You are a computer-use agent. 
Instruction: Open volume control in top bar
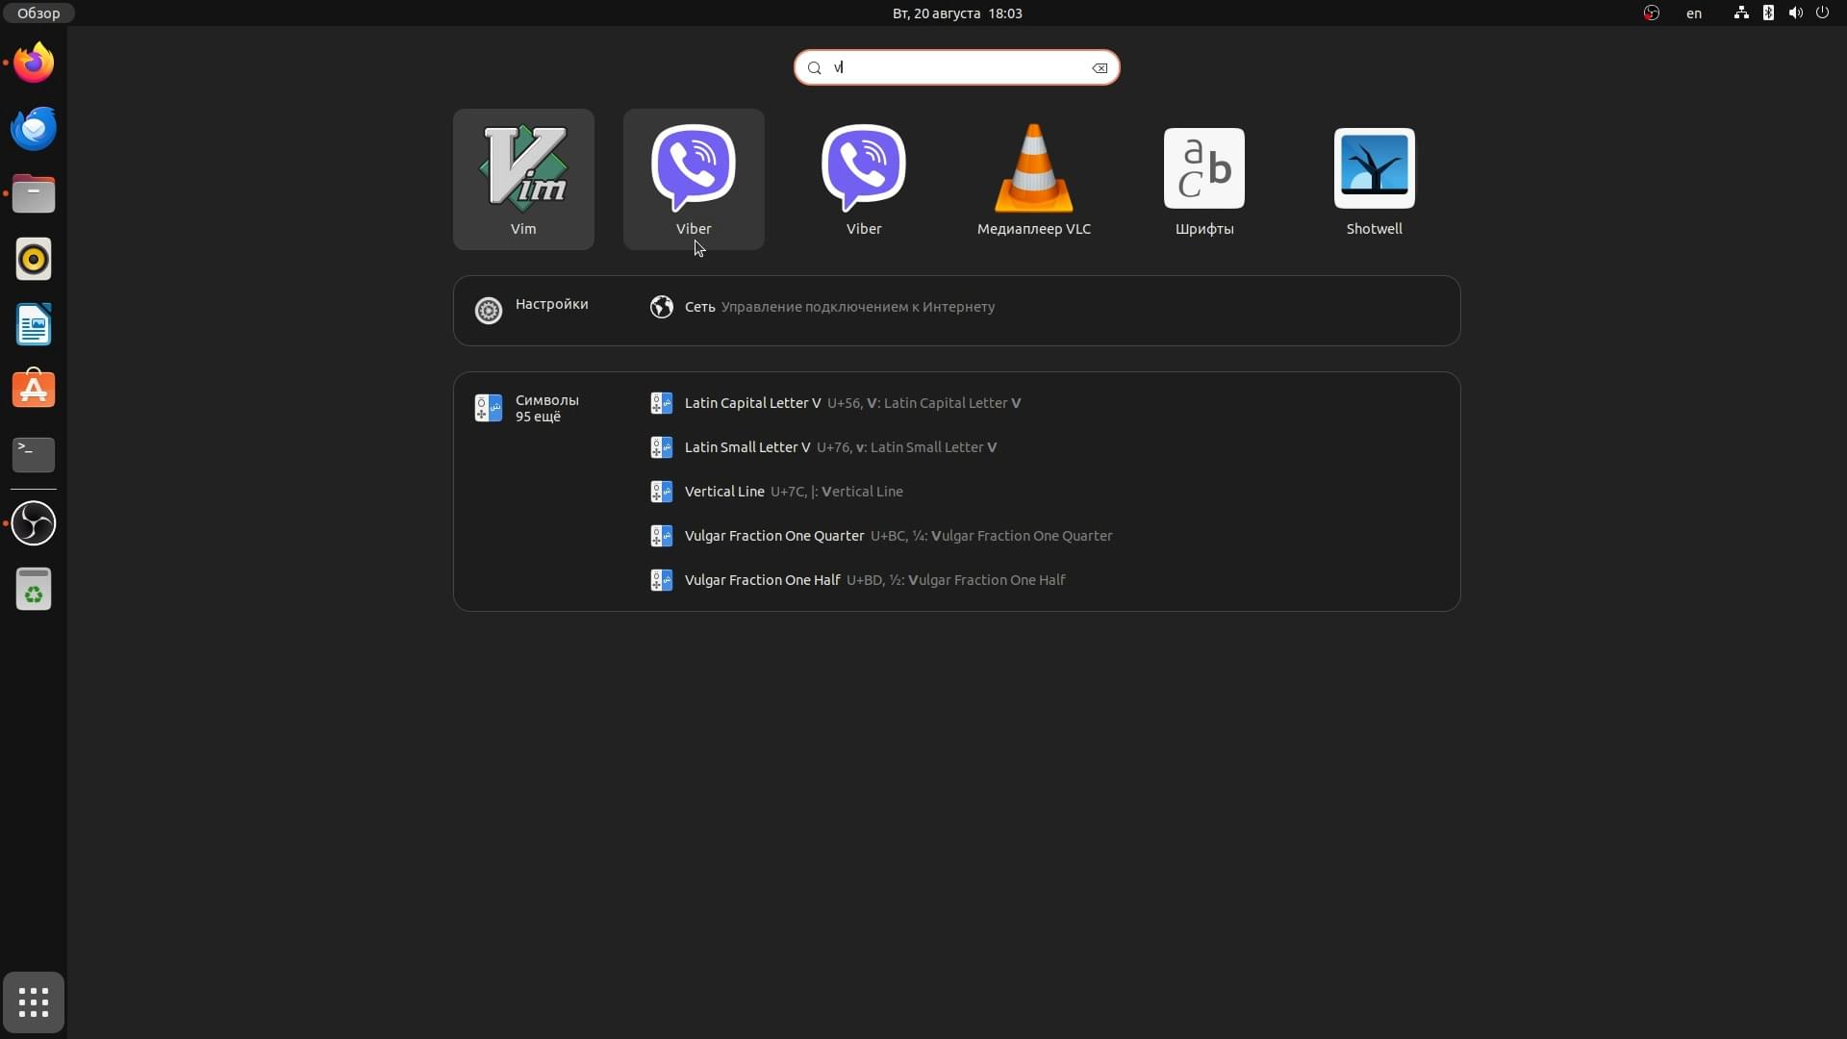coord(1795,13)
